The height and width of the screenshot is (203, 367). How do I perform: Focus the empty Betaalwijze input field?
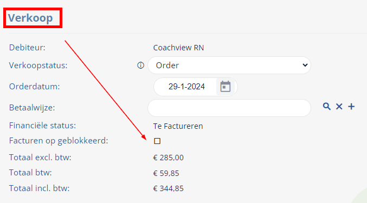(229, 108)
